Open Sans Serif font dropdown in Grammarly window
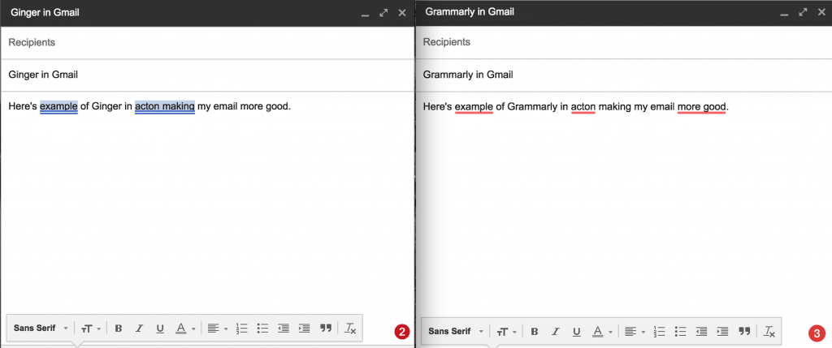 tap(456, 332)
